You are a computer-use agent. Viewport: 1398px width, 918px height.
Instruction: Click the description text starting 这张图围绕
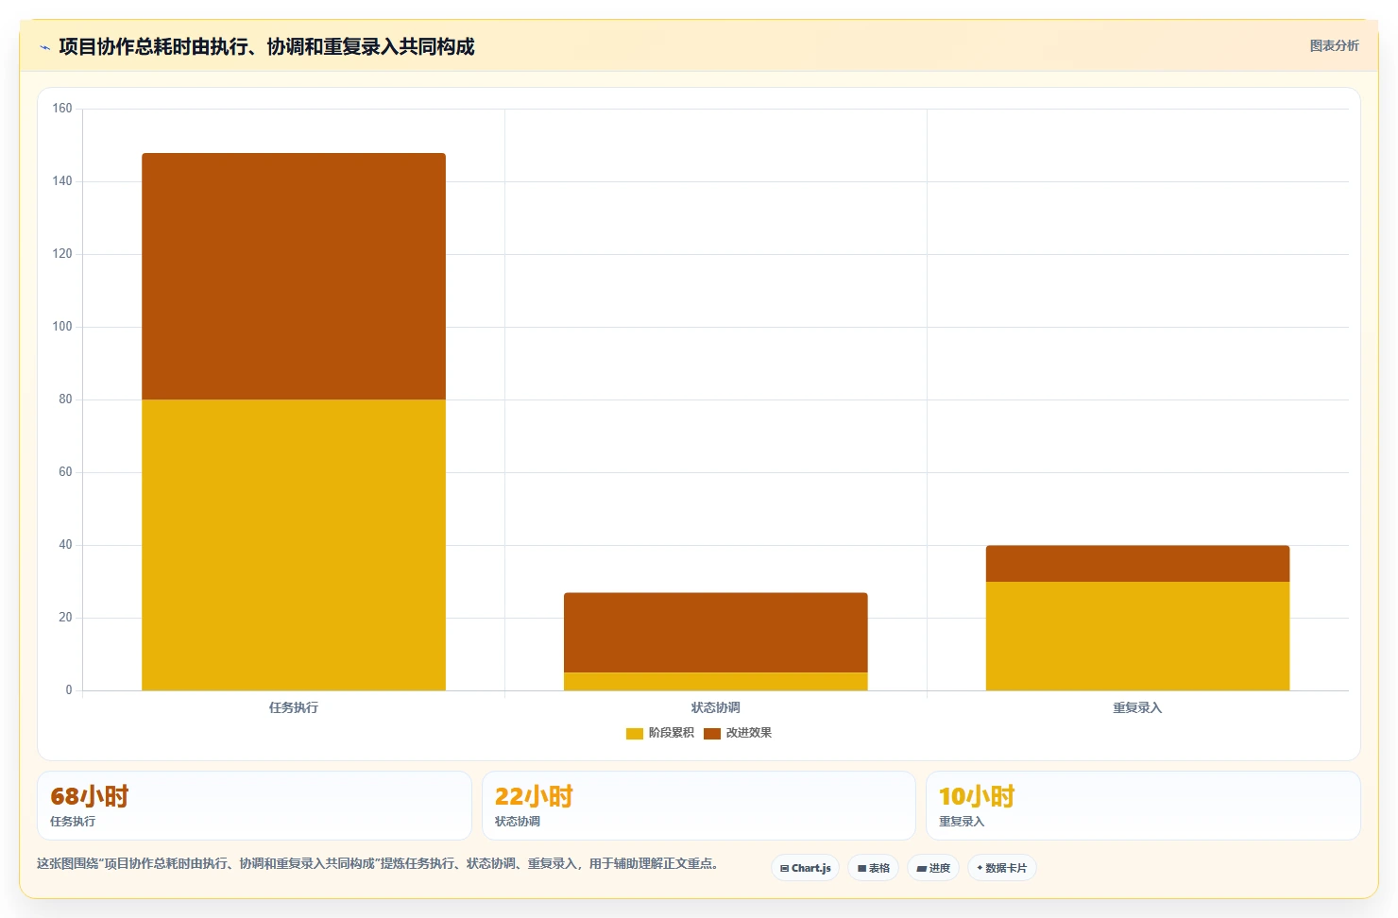378,863
